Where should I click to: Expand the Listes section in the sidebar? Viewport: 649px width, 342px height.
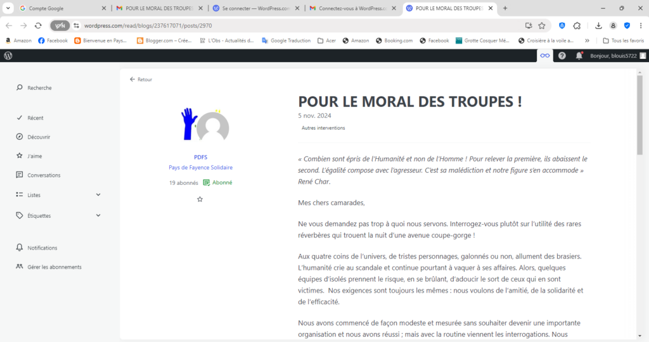coord(98,195)
